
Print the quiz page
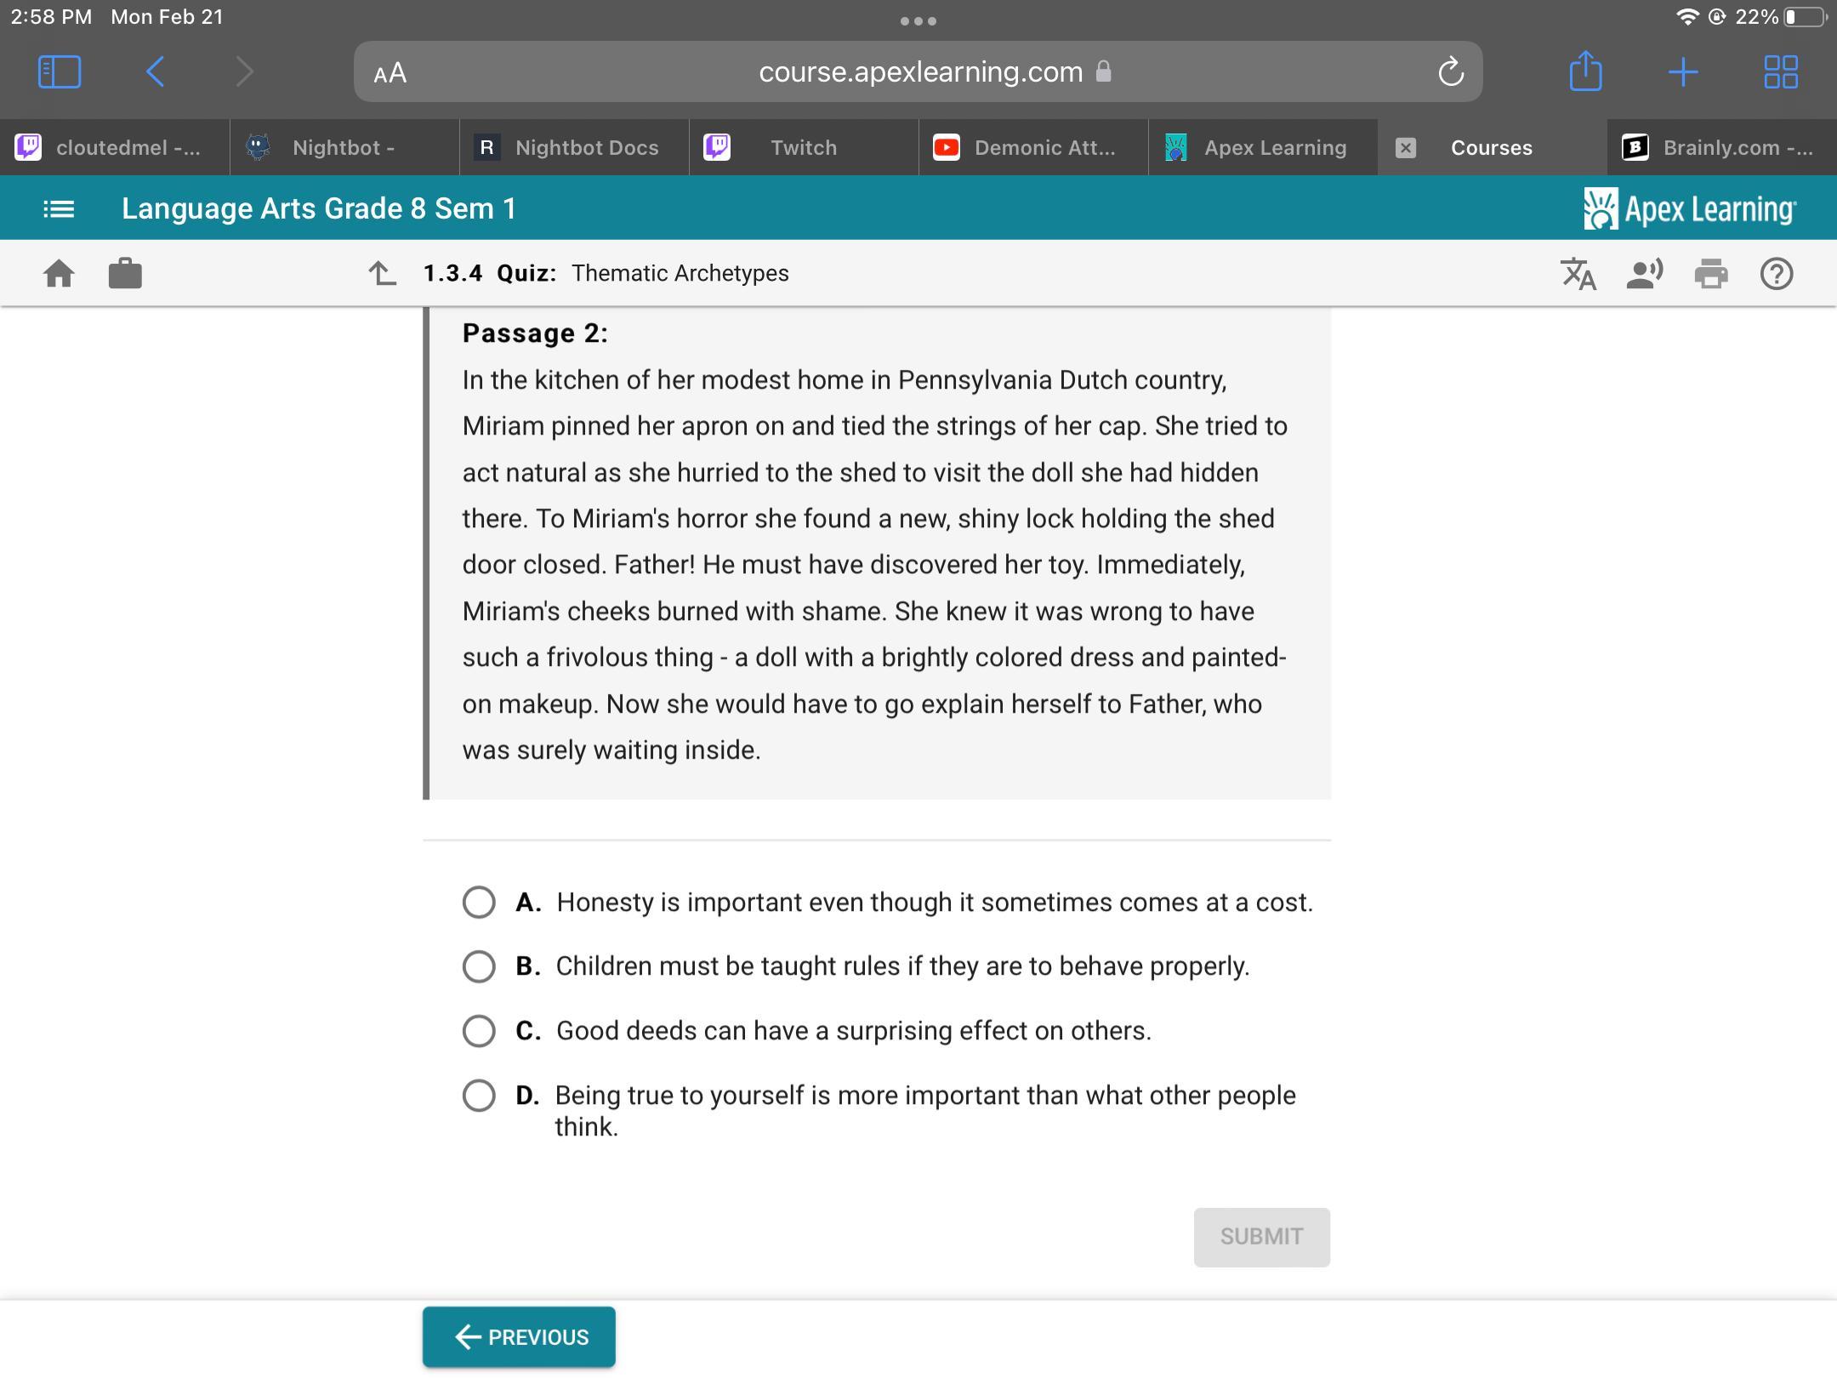(x=1710, y=274)
